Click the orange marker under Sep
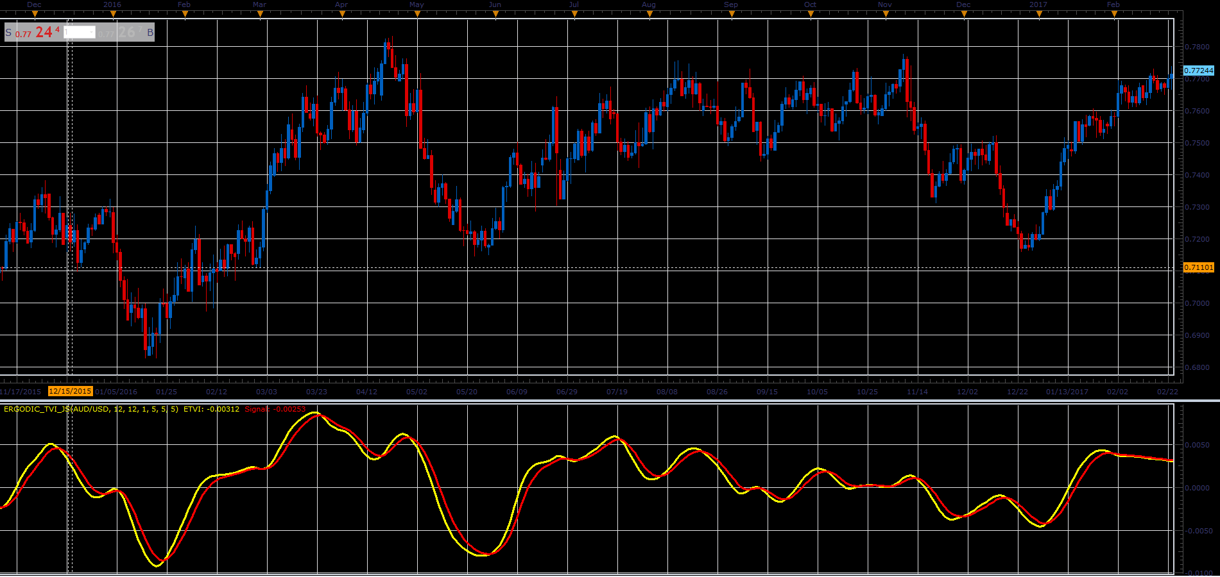The image size is (1220, 577). pos(732,14)
